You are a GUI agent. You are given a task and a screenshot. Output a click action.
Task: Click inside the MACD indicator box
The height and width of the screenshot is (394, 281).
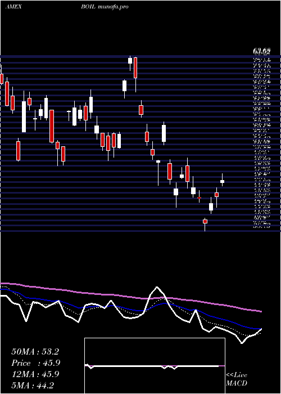click(x=155, y=366)
